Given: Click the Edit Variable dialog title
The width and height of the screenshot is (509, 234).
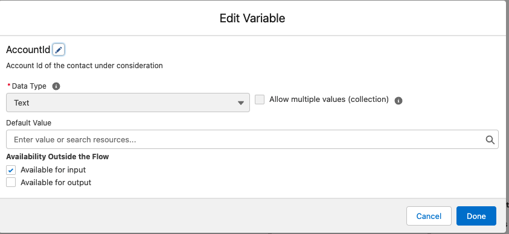Looking at the screenshot, I should coord(252,18).
